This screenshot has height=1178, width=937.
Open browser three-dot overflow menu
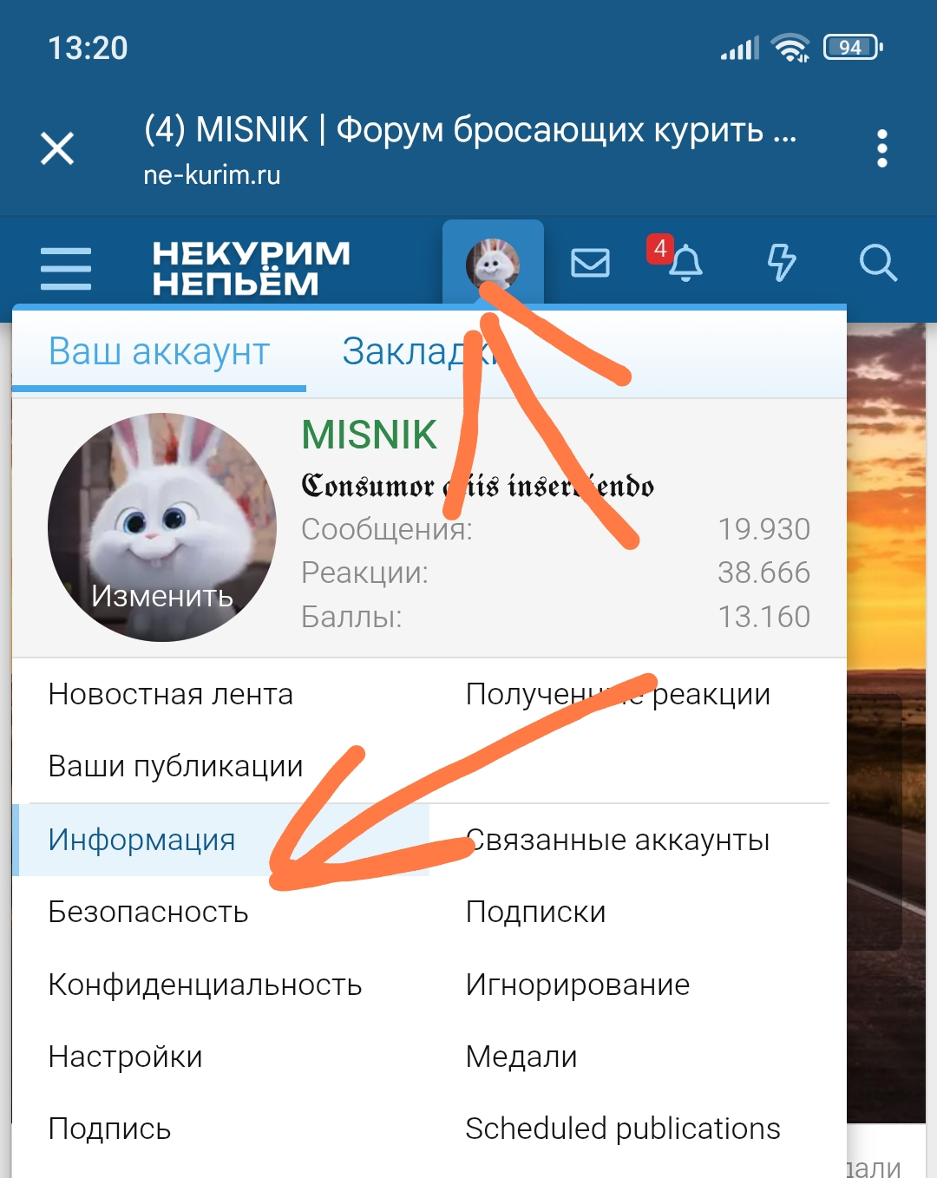(882, 148)
